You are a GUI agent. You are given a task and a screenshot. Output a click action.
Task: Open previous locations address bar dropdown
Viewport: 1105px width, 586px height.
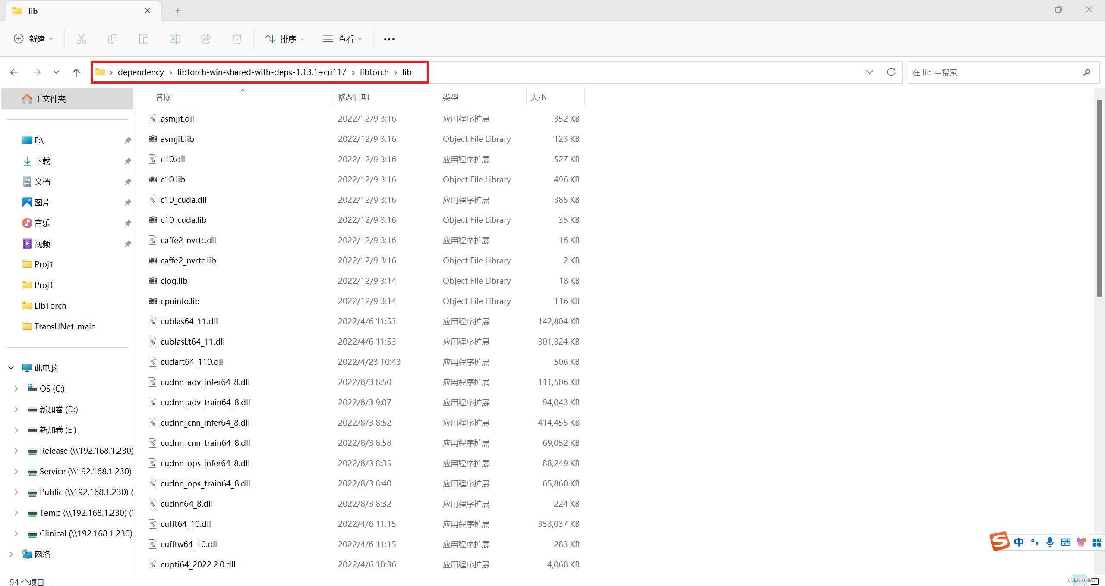[869, 72]
